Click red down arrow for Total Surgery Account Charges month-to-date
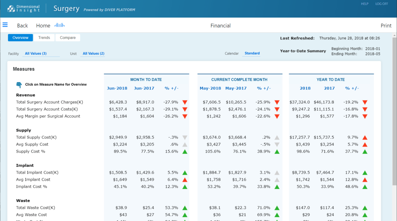The image size is (397, 221). pyautogui.click(x=185, y=102)
